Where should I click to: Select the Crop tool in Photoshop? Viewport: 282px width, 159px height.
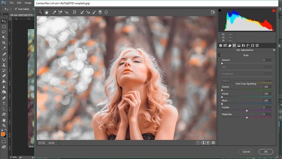(x=4, y=43)
